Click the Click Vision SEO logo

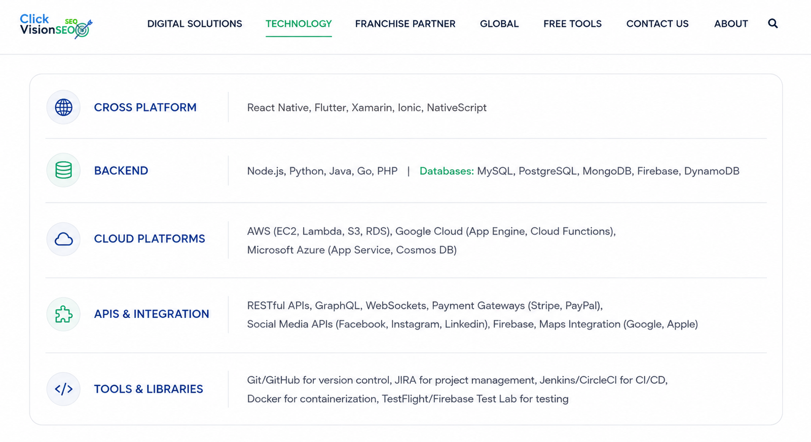(56, 26)
